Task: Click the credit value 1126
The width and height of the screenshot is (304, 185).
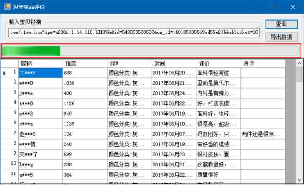Action: tap(85, 104)
